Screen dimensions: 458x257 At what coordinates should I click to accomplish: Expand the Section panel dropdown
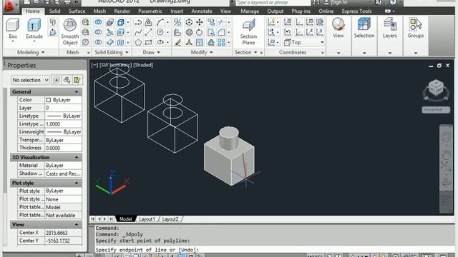coord(246,52)
